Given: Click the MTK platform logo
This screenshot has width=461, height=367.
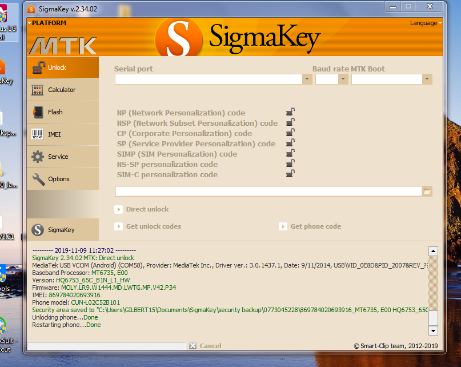Looking at the screenshot, I should click(63, 46).
